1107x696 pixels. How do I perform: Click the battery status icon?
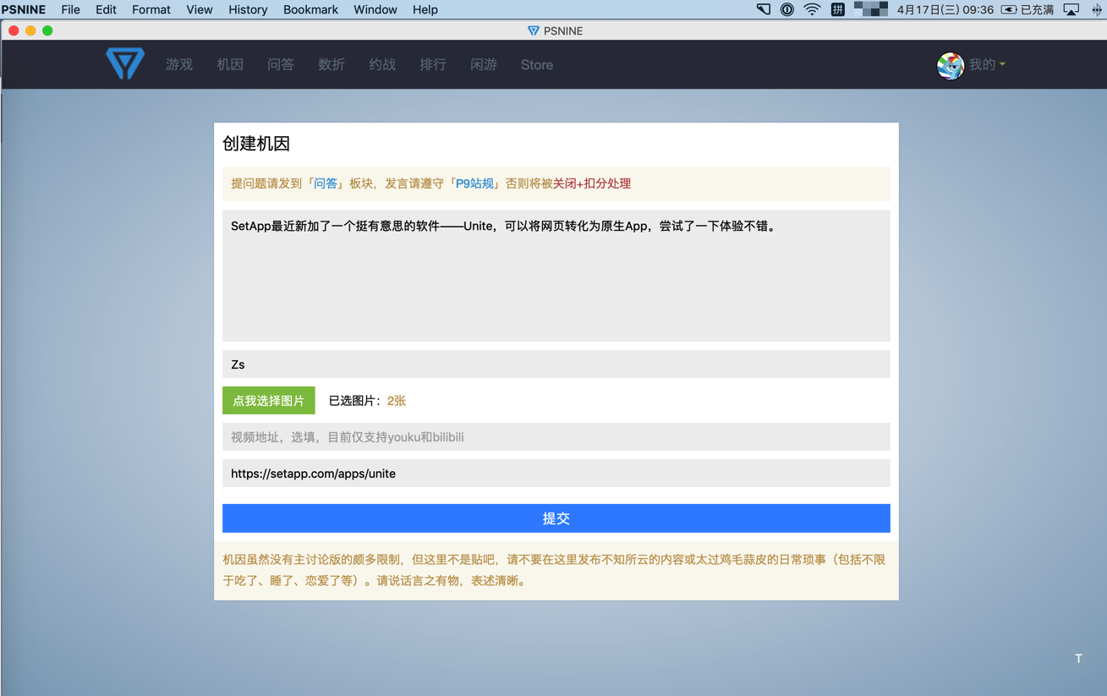[1009, 9]
